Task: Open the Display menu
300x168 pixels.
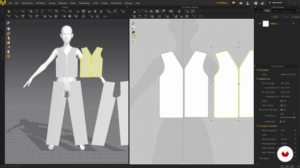Action: (x=105, y=3)
